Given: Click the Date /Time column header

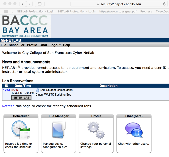Looking at the screenshot, I should pyautogui.click(x=23, y=86).
